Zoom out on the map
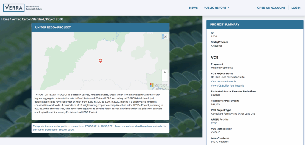Image resolution: width=305 pixels, height=145 pixels. click(x=164, y=78)
